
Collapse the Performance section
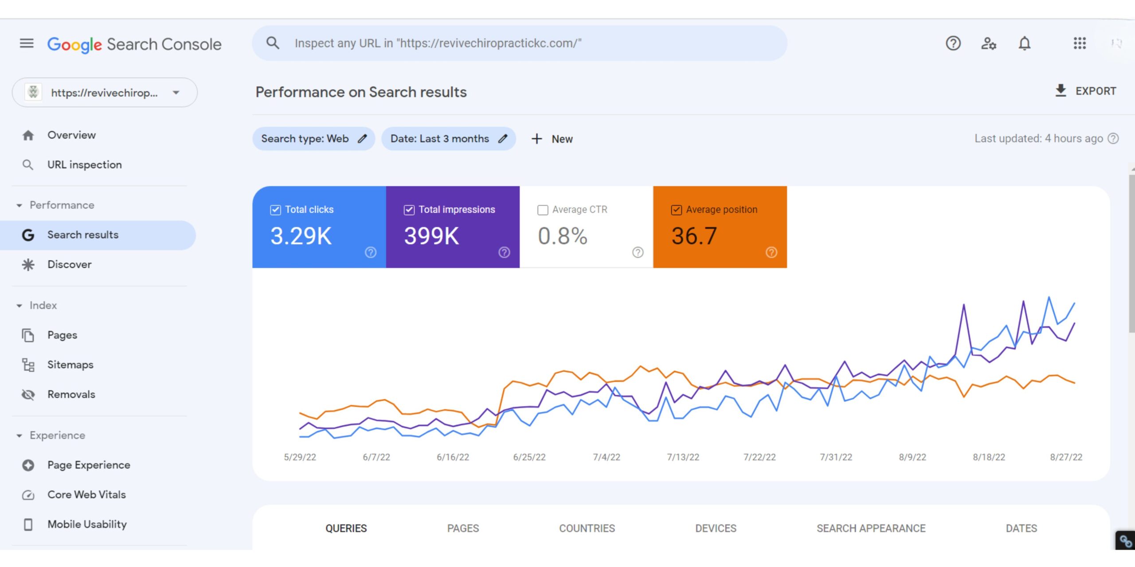click(19, 206)
